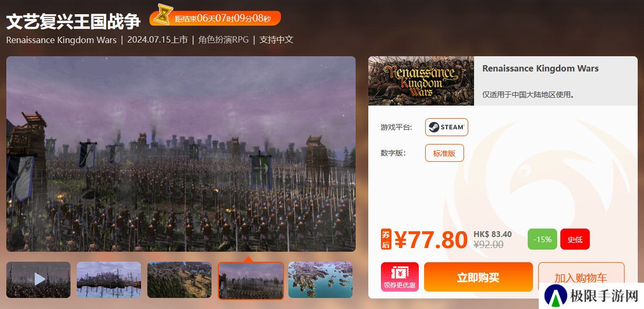Click the 券后 coupon price tag

click(386, 240)
